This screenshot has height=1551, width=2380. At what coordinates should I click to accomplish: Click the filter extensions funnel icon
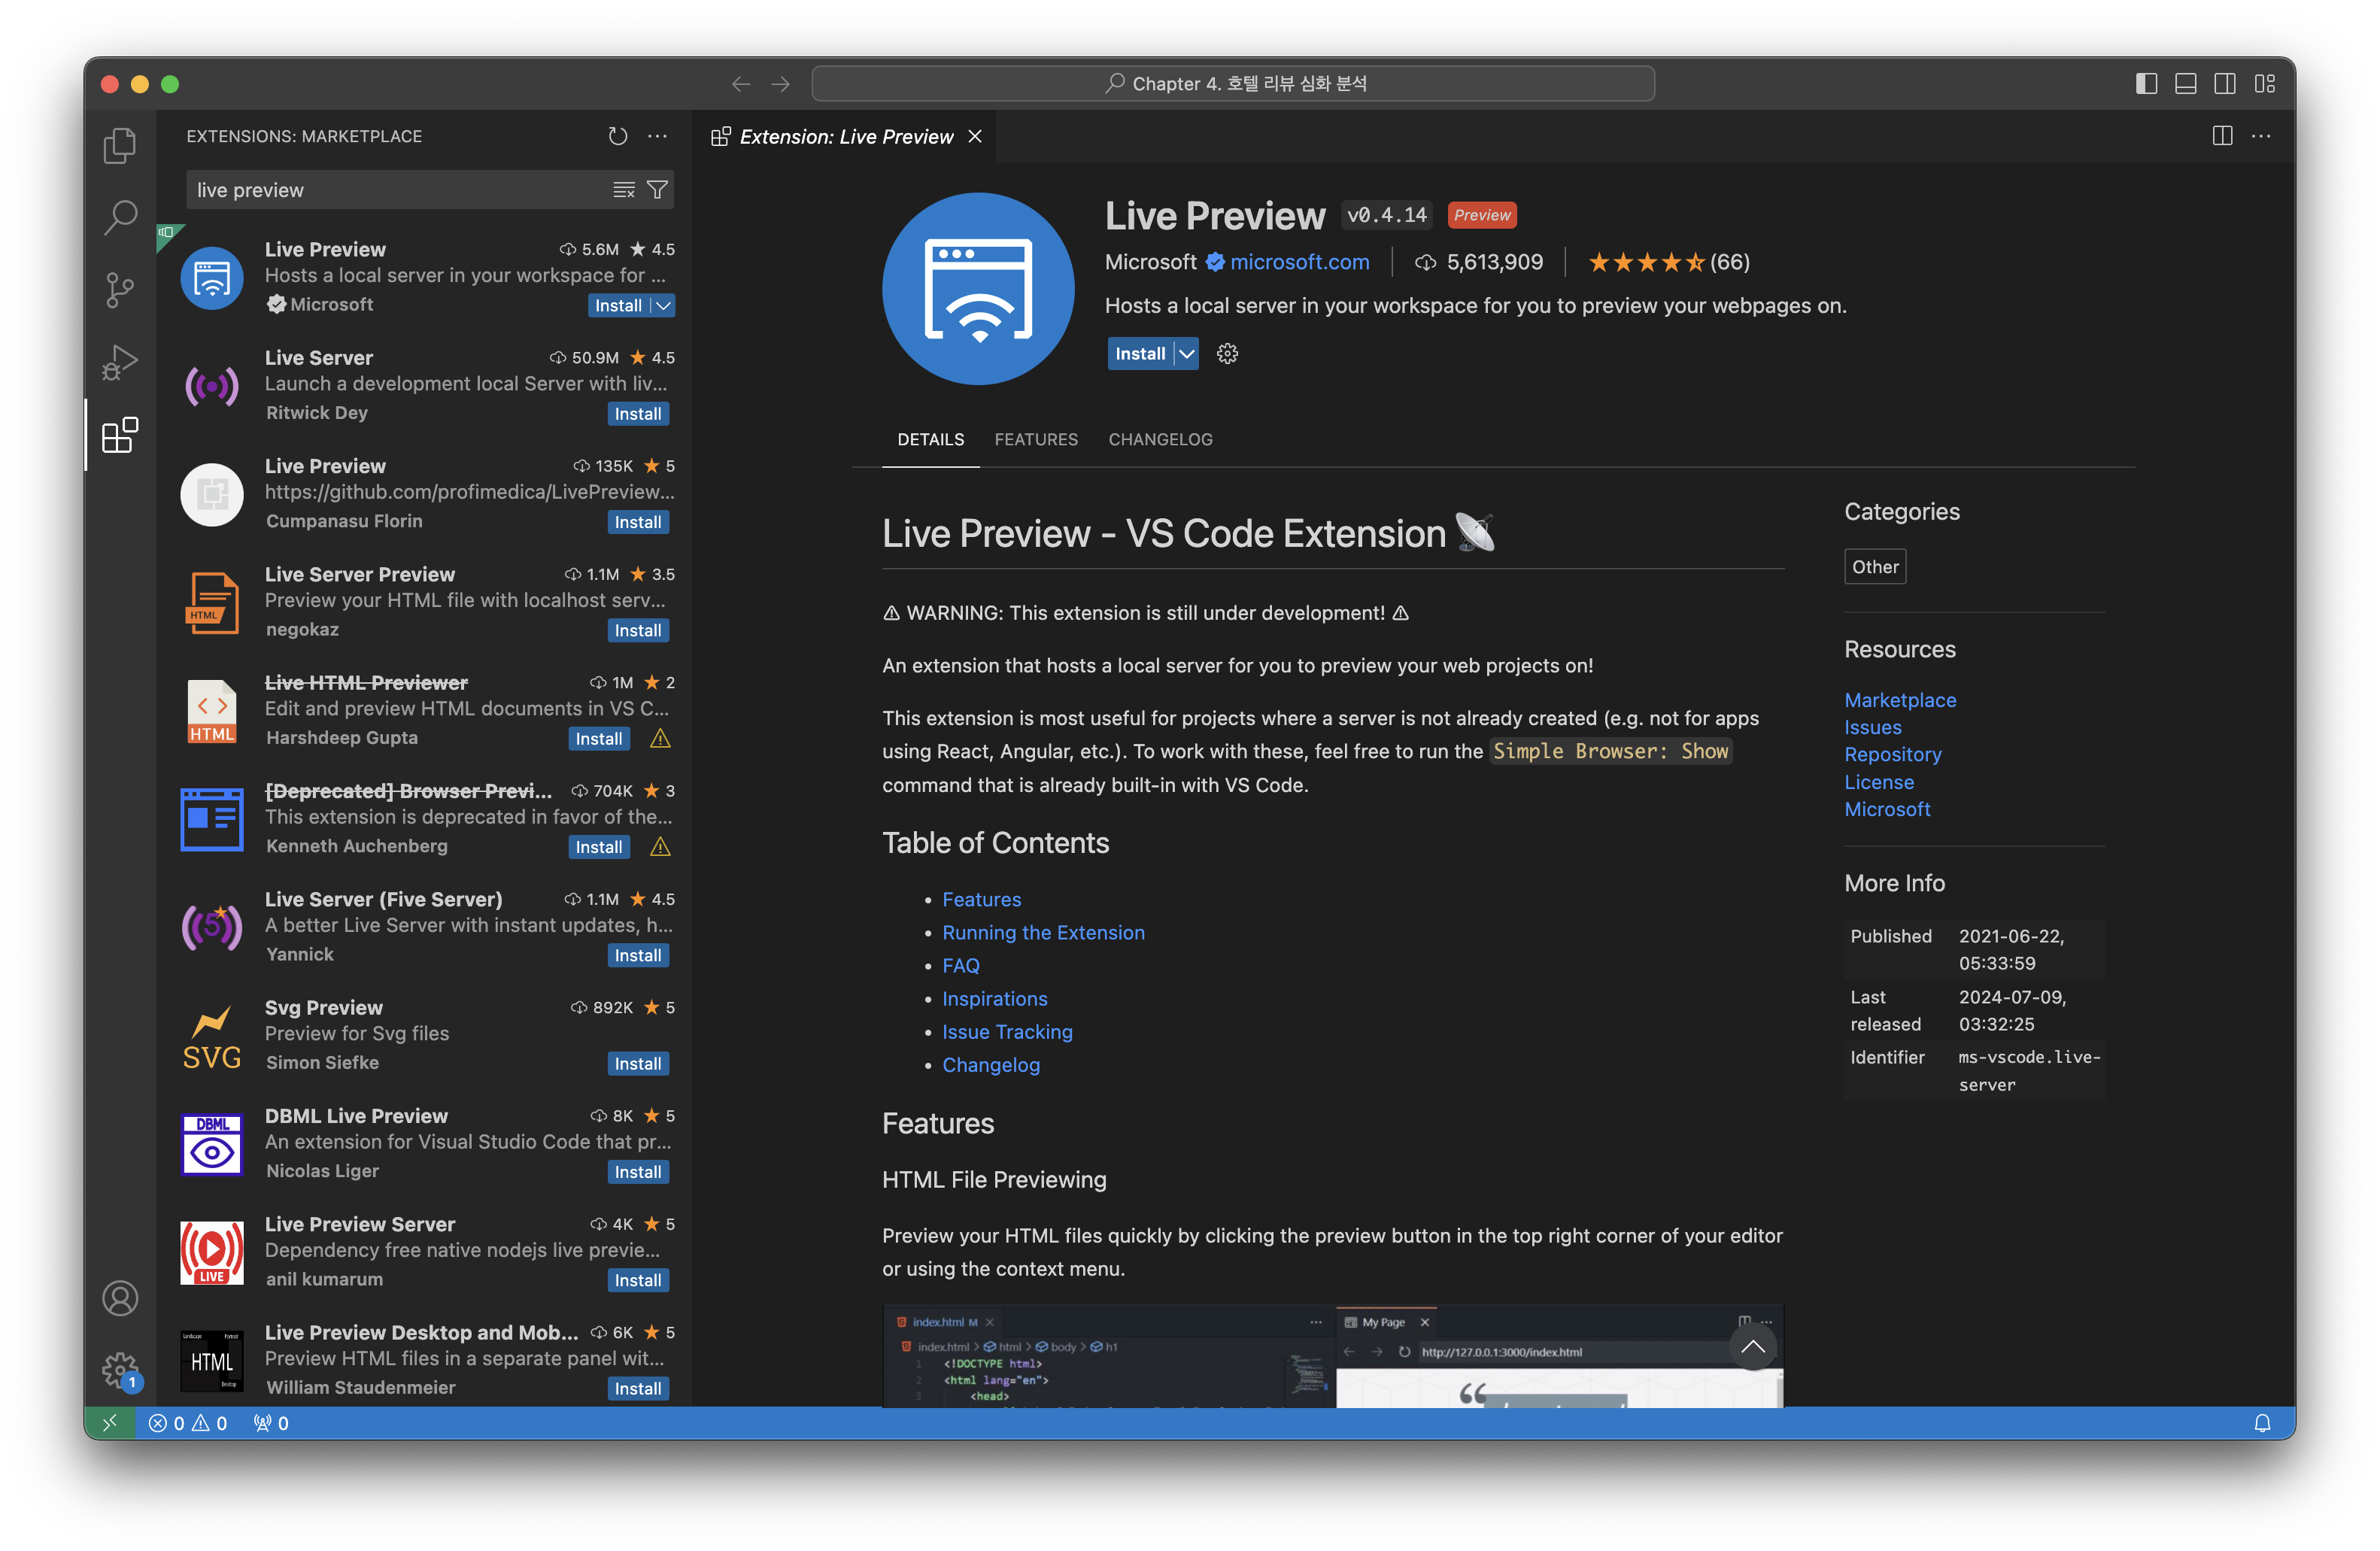[x=657, y=190]
